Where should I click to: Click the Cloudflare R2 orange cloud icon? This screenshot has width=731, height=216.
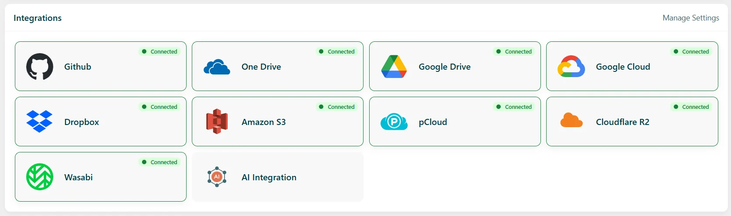coord(571,120)
